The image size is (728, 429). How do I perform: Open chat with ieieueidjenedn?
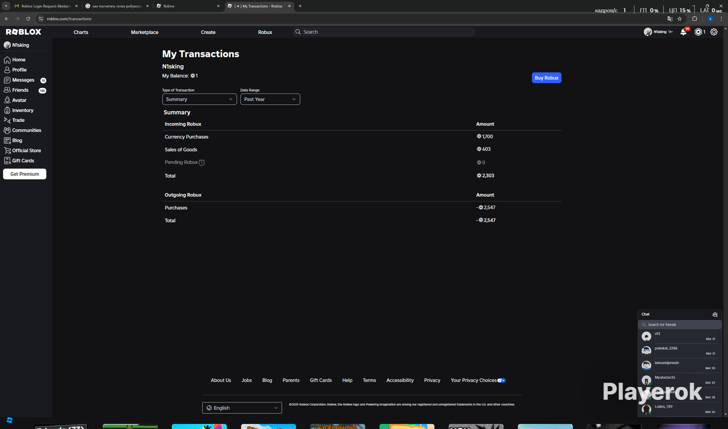click(679, 366)
